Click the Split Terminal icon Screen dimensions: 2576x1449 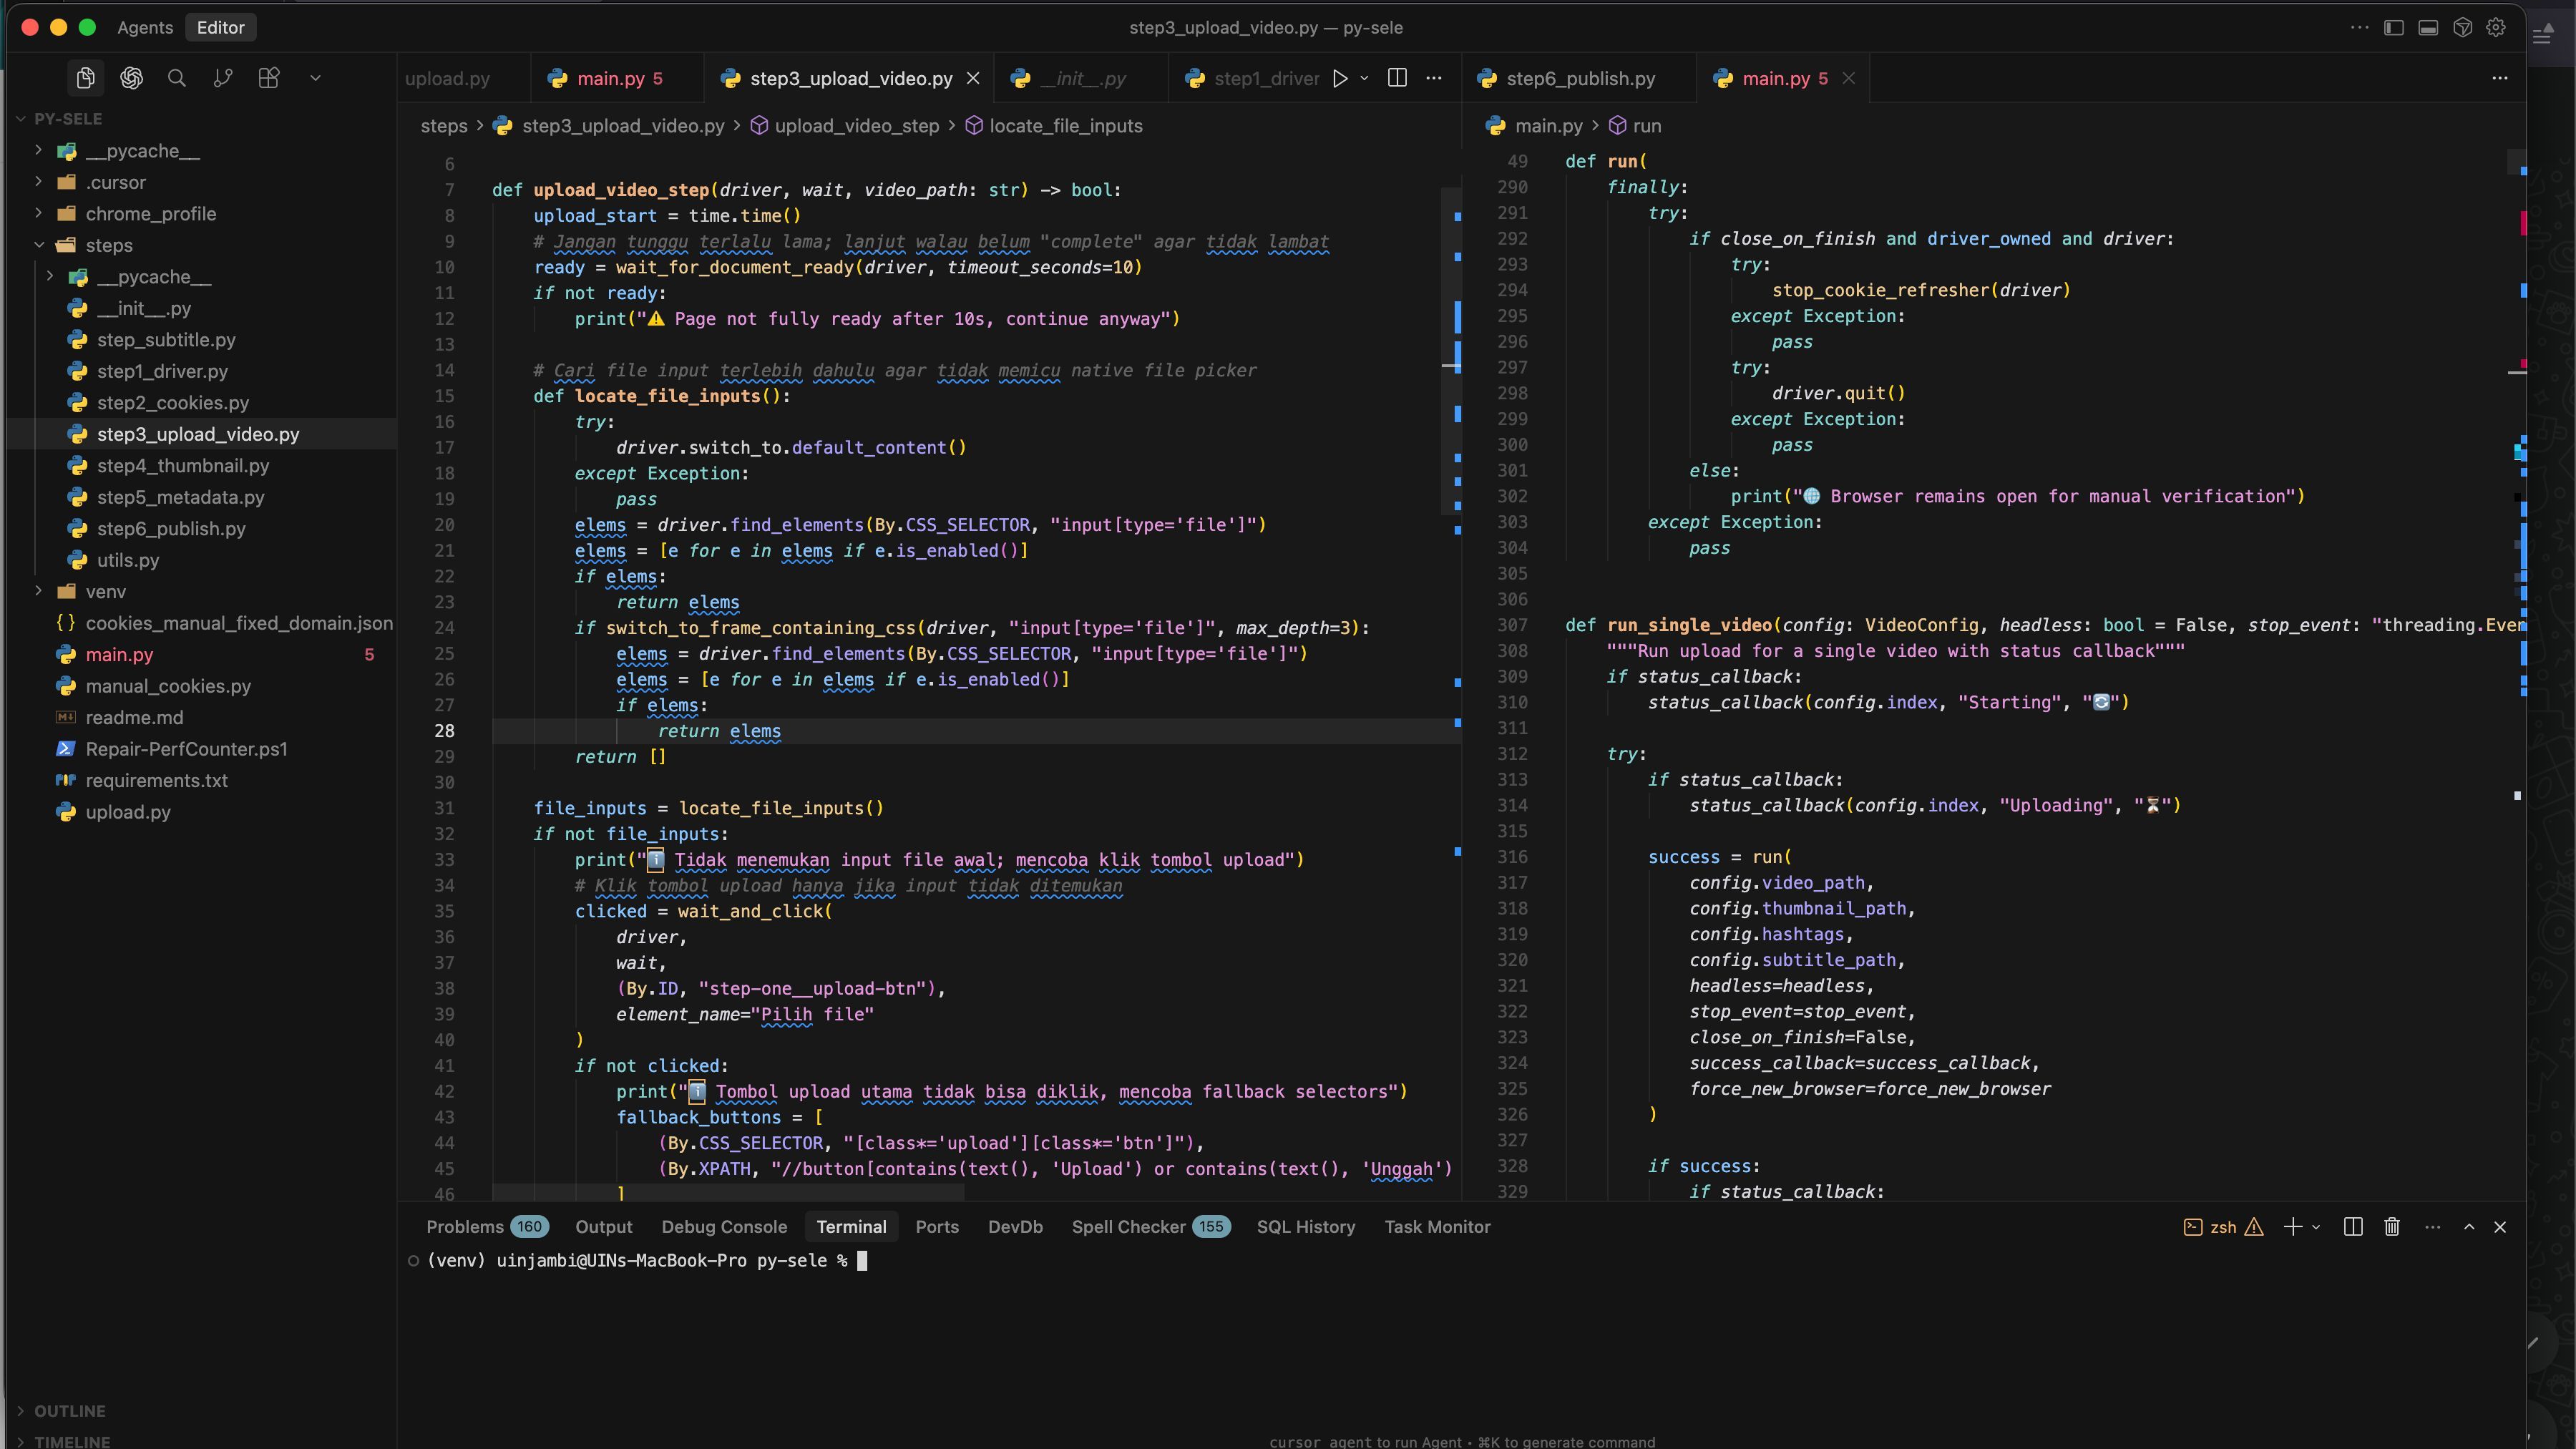[2353, 1227]
